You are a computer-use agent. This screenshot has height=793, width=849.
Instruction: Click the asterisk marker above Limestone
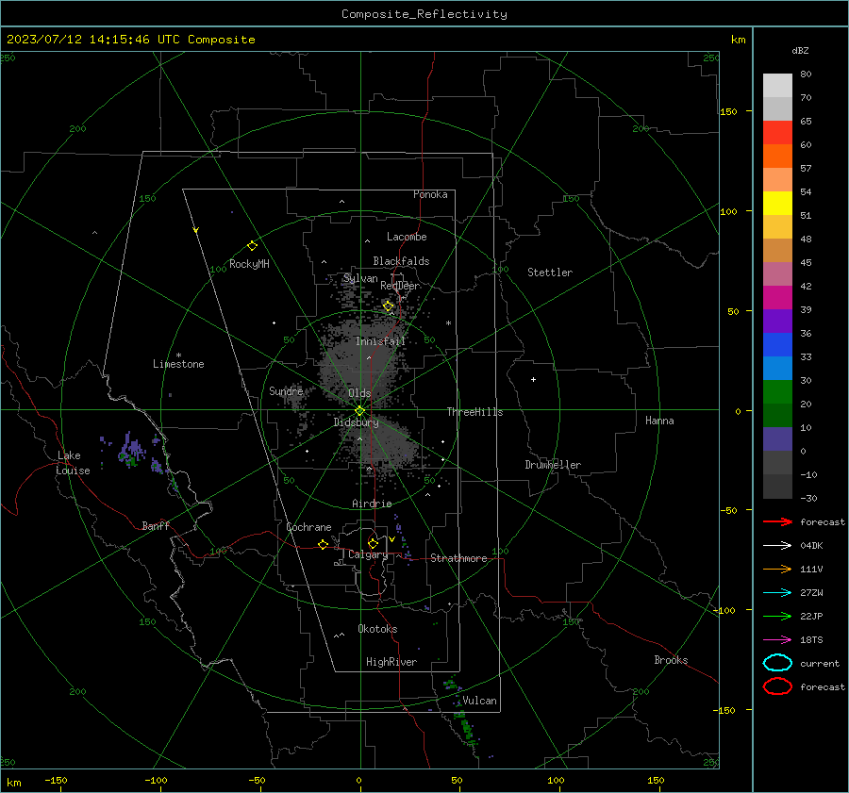coord(178,355)
